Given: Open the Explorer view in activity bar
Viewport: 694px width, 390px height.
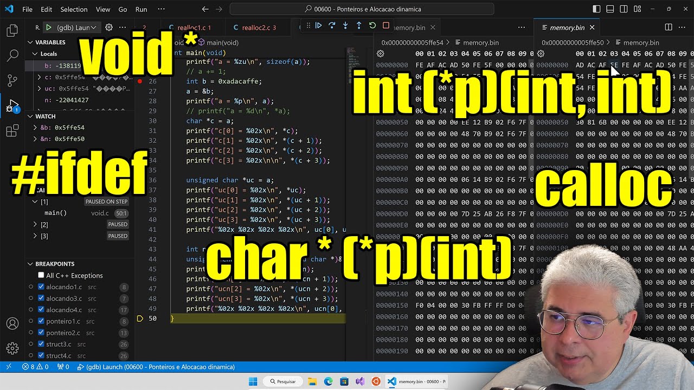Looking at the screenshot, I should (12, 30).
